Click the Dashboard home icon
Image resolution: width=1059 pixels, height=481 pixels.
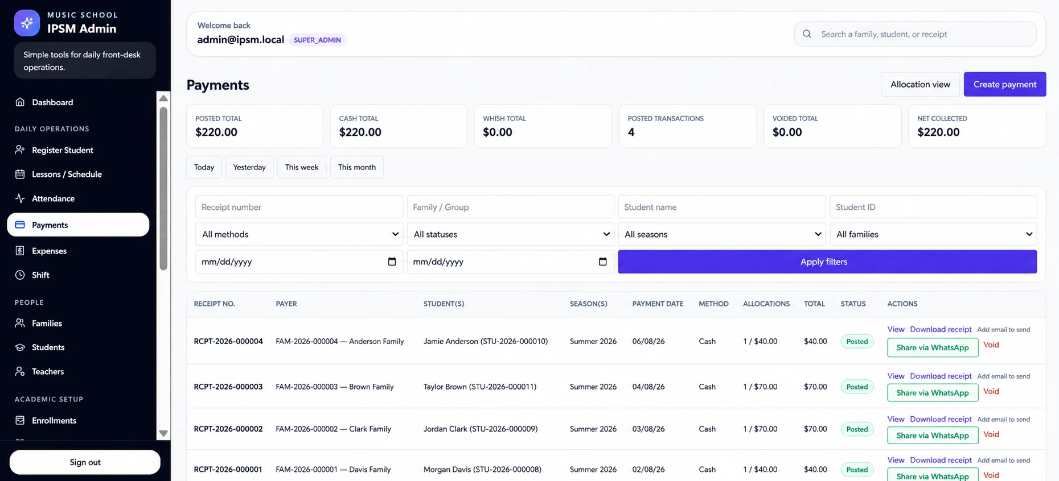[20, 102]
